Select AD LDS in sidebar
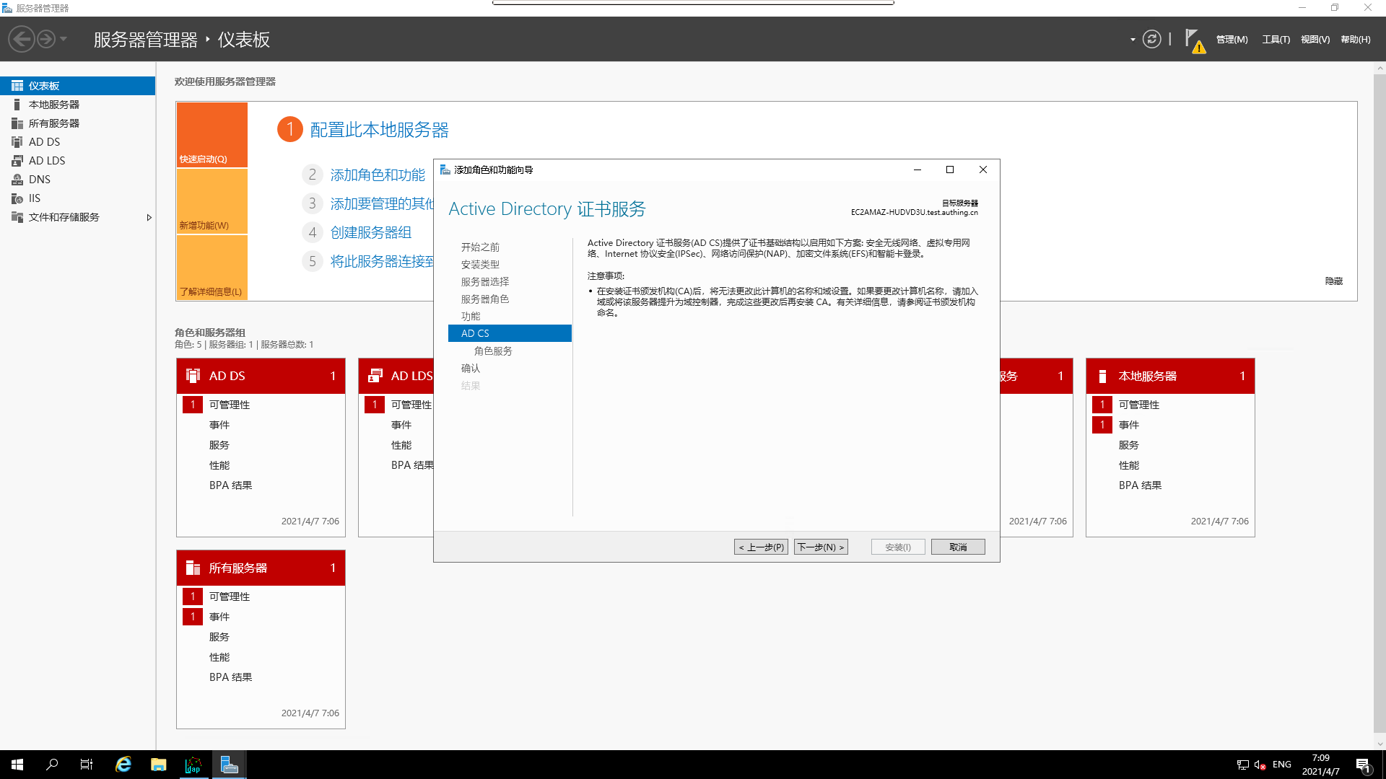 46,161
